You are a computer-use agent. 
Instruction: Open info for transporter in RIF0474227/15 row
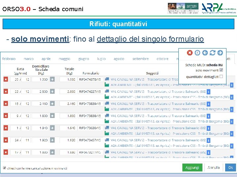click(208, 91)
